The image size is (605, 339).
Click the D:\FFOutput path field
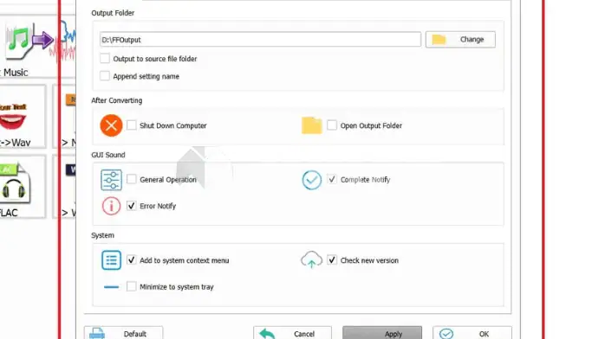(x=260, y=39)
